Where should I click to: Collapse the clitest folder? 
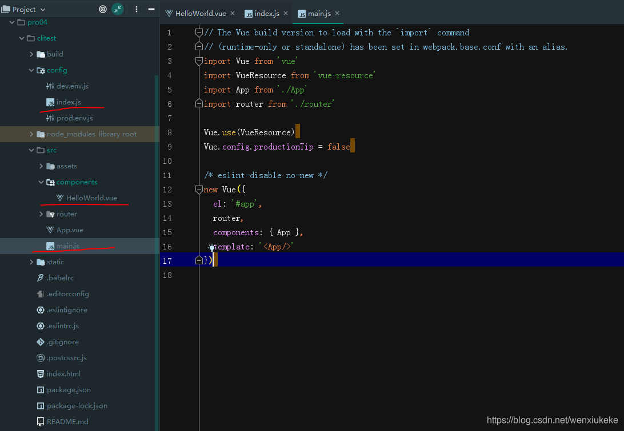pos(22,38)
